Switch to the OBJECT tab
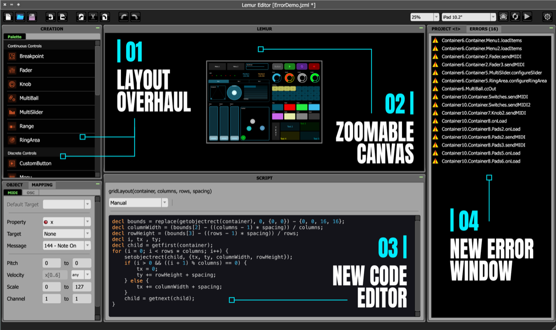 pos(14,185)
